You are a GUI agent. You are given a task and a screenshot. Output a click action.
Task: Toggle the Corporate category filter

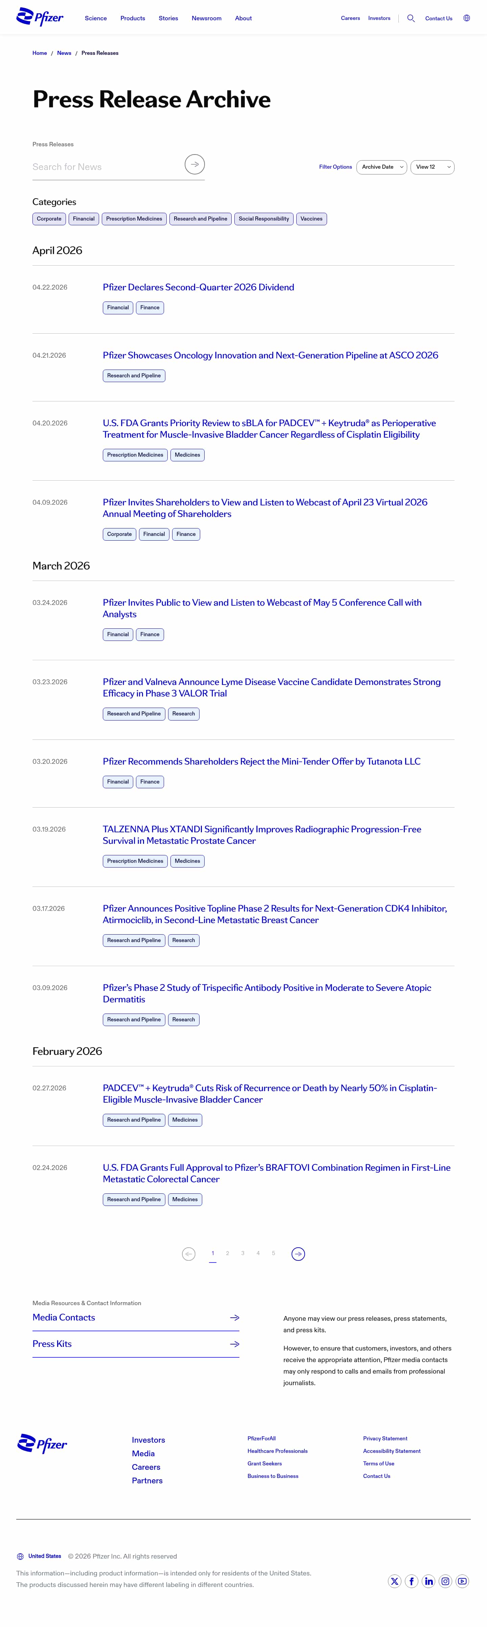pos(49,218)
